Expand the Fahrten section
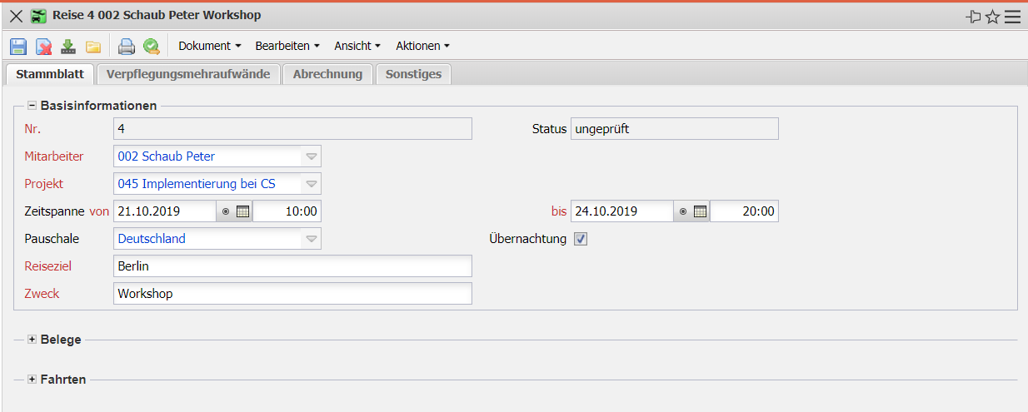This screenshot has width=1028, height=412. (32, 380)
